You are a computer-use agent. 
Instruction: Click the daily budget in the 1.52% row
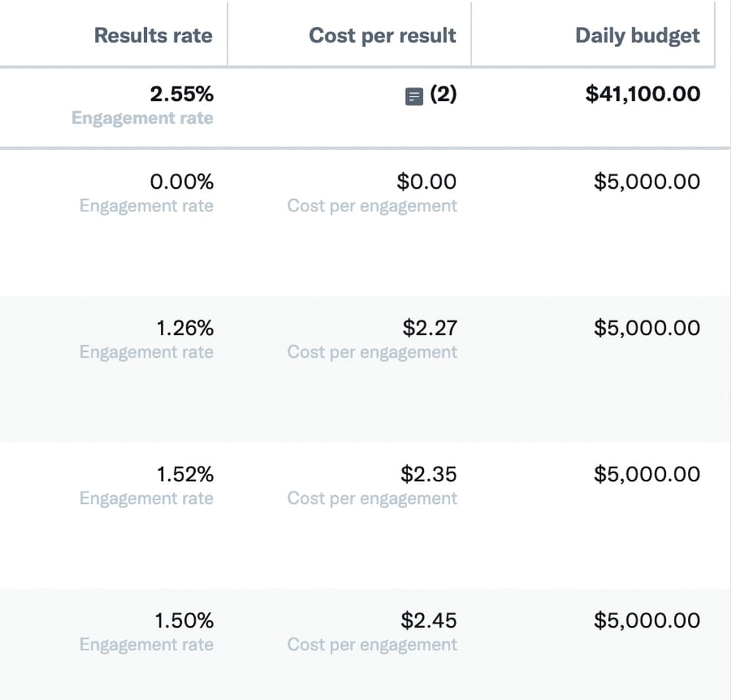pos(646,474)
